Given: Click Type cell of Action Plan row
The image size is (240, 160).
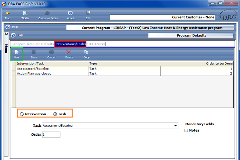Looking at the screenshot, I should (124, 74).
